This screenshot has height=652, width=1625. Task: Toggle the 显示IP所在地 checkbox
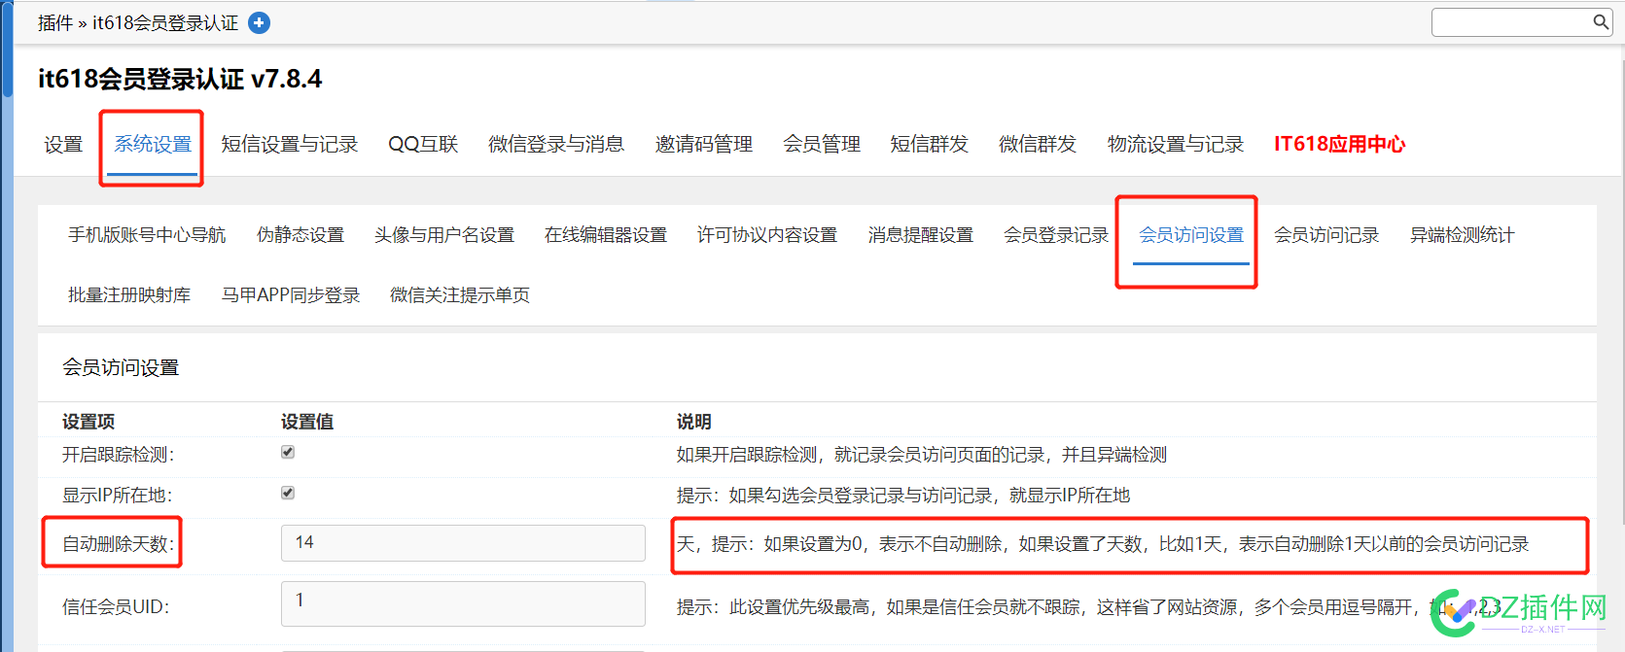pos(288,493)
